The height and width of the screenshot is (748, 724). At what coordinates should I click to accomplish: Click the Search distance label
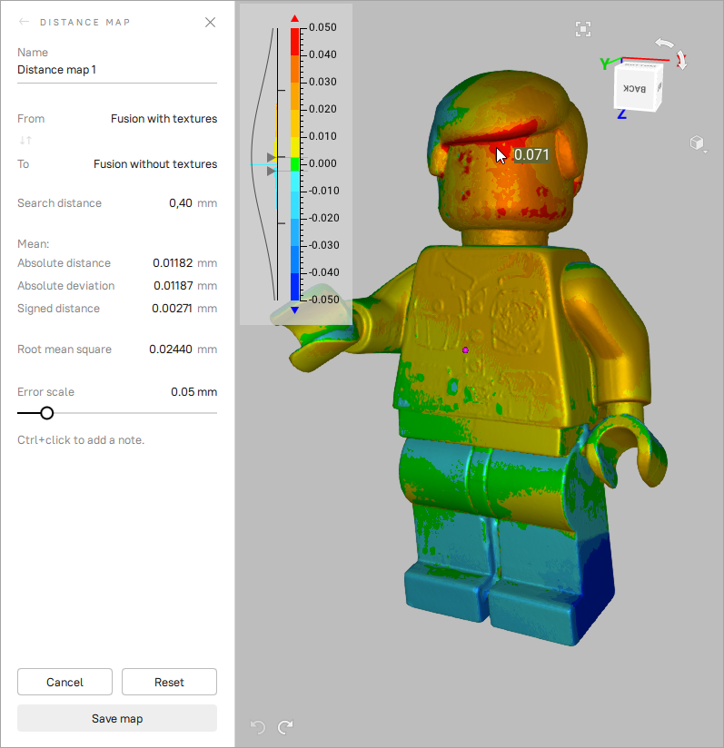click(60, 202)
